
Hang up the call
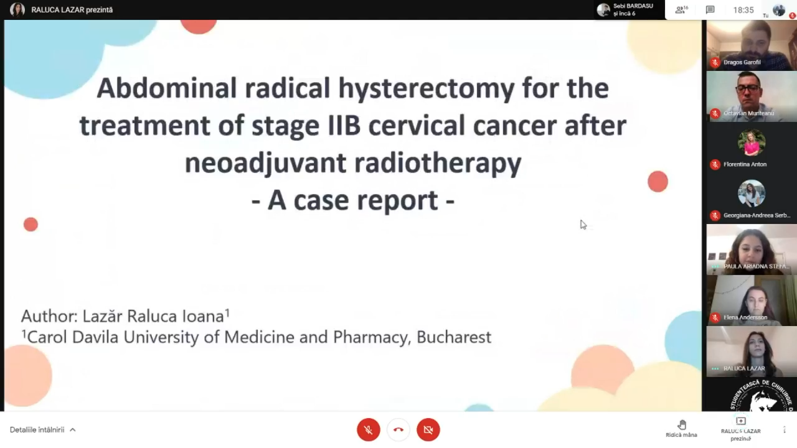pyautogui.click(x=398, y=430)
